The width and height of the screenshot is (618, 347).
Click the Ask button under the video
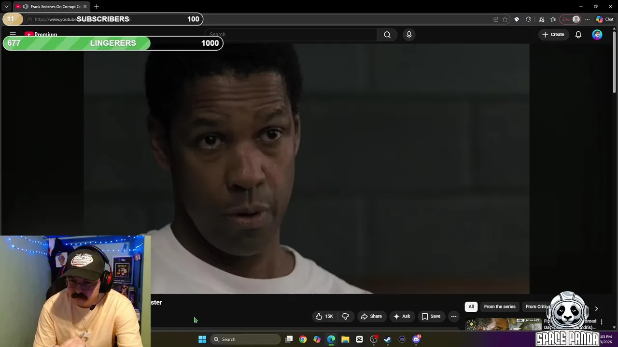(402, 316)
